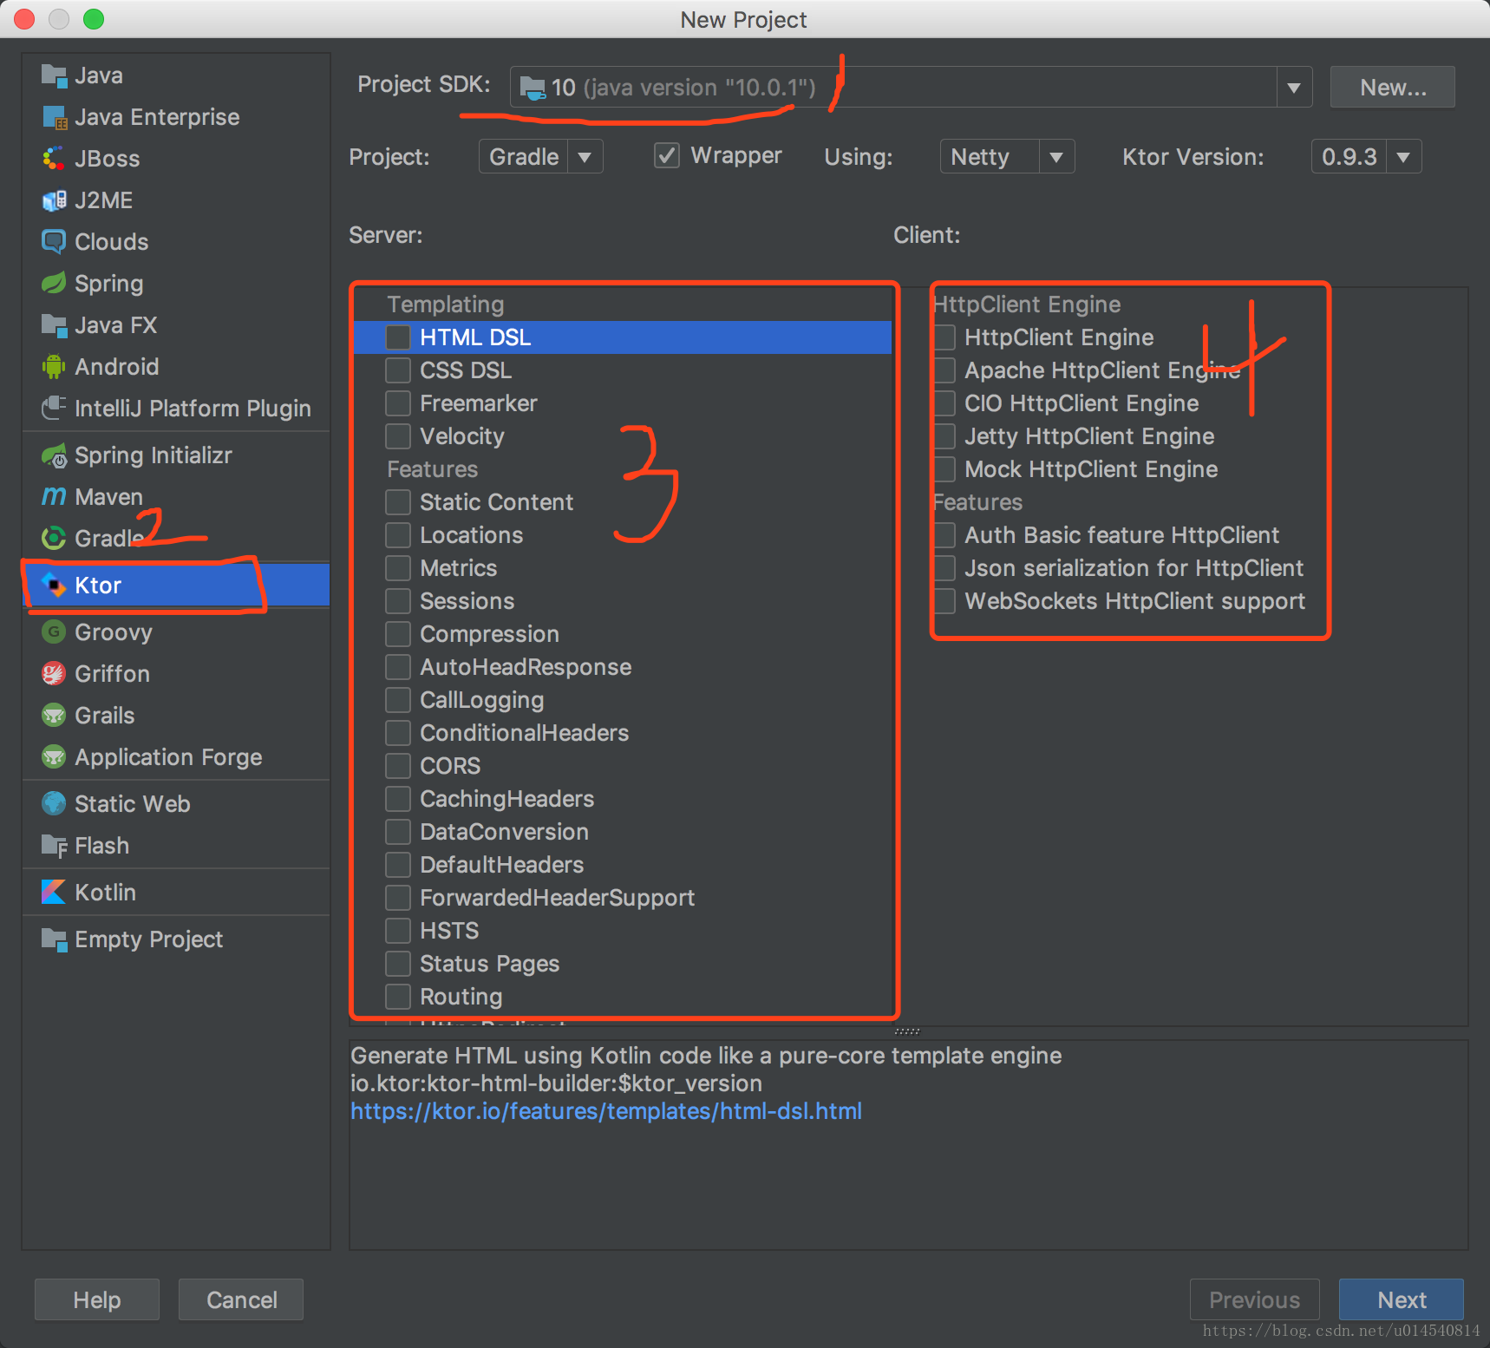Enable the Compression feature
This screenshot has width=1490, height=1348.
398,634
